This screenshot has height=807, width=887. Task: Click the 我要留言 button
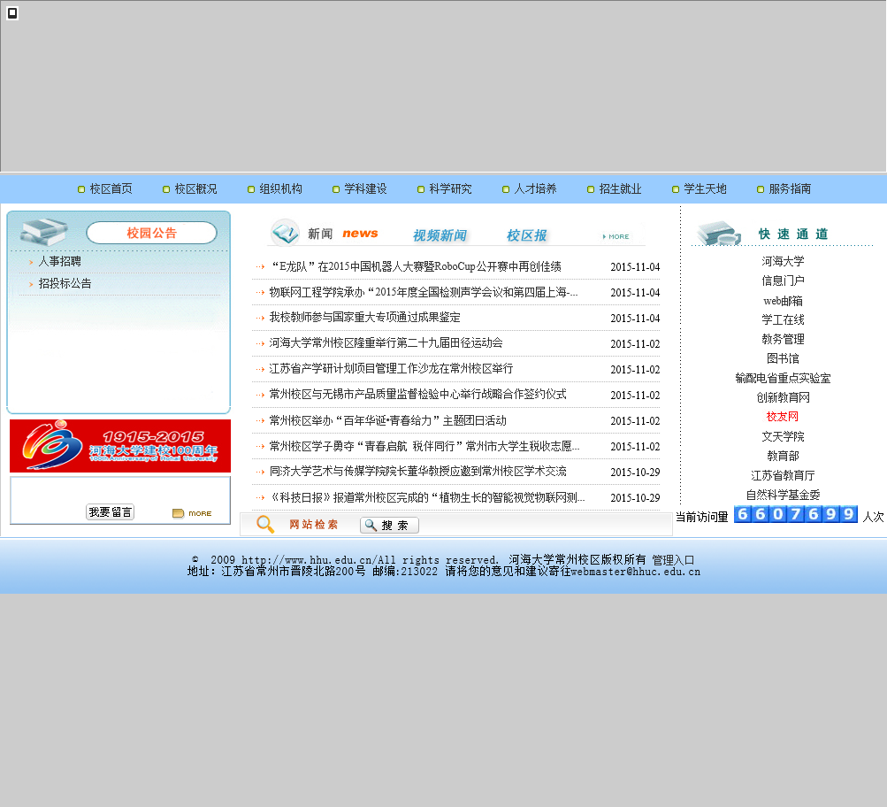click(110, 512)
